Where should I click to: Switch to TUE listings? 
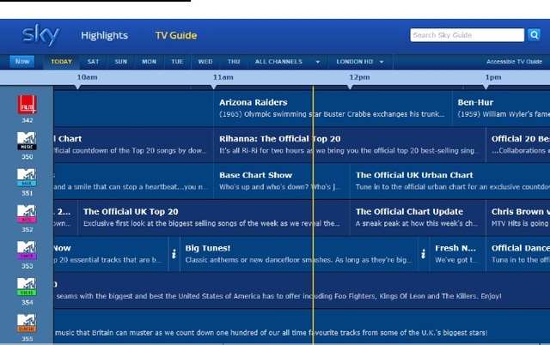click(x=177, y=62)
